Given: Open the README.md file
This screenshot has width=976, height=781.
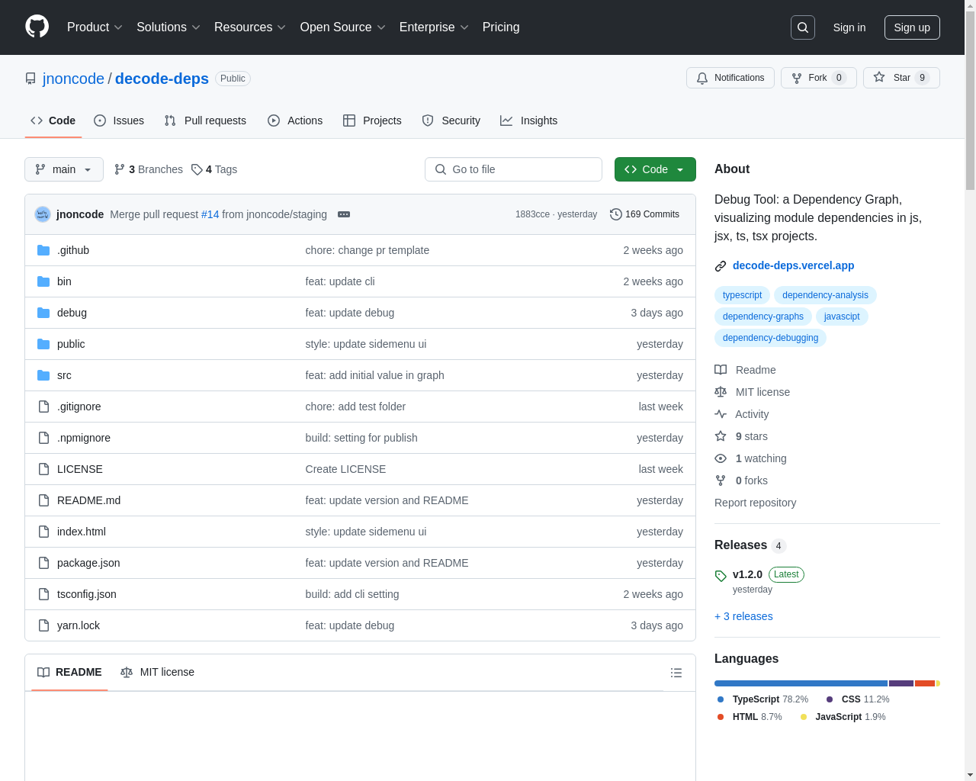Looking at the screenshot, I should (x=88, y=500).
